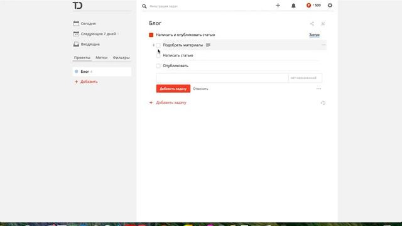Click the plus quick add task icon
Screen dimensions: 402x226
[278, 6]
